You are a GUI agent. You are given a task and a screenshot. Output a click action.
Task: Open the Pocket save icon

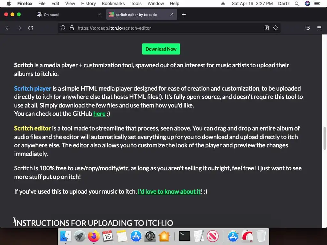tap(308, 28)
